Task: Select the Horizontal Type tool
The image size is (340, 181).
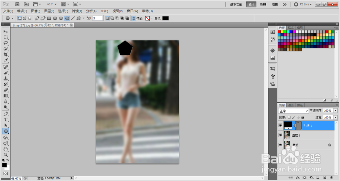Action: pos(6,119)
